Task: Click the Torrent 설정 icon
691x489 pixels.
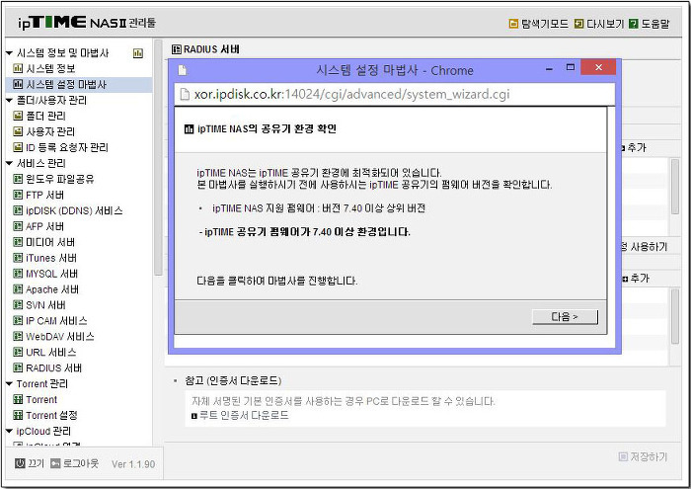Action: click(x=18, y=415)
